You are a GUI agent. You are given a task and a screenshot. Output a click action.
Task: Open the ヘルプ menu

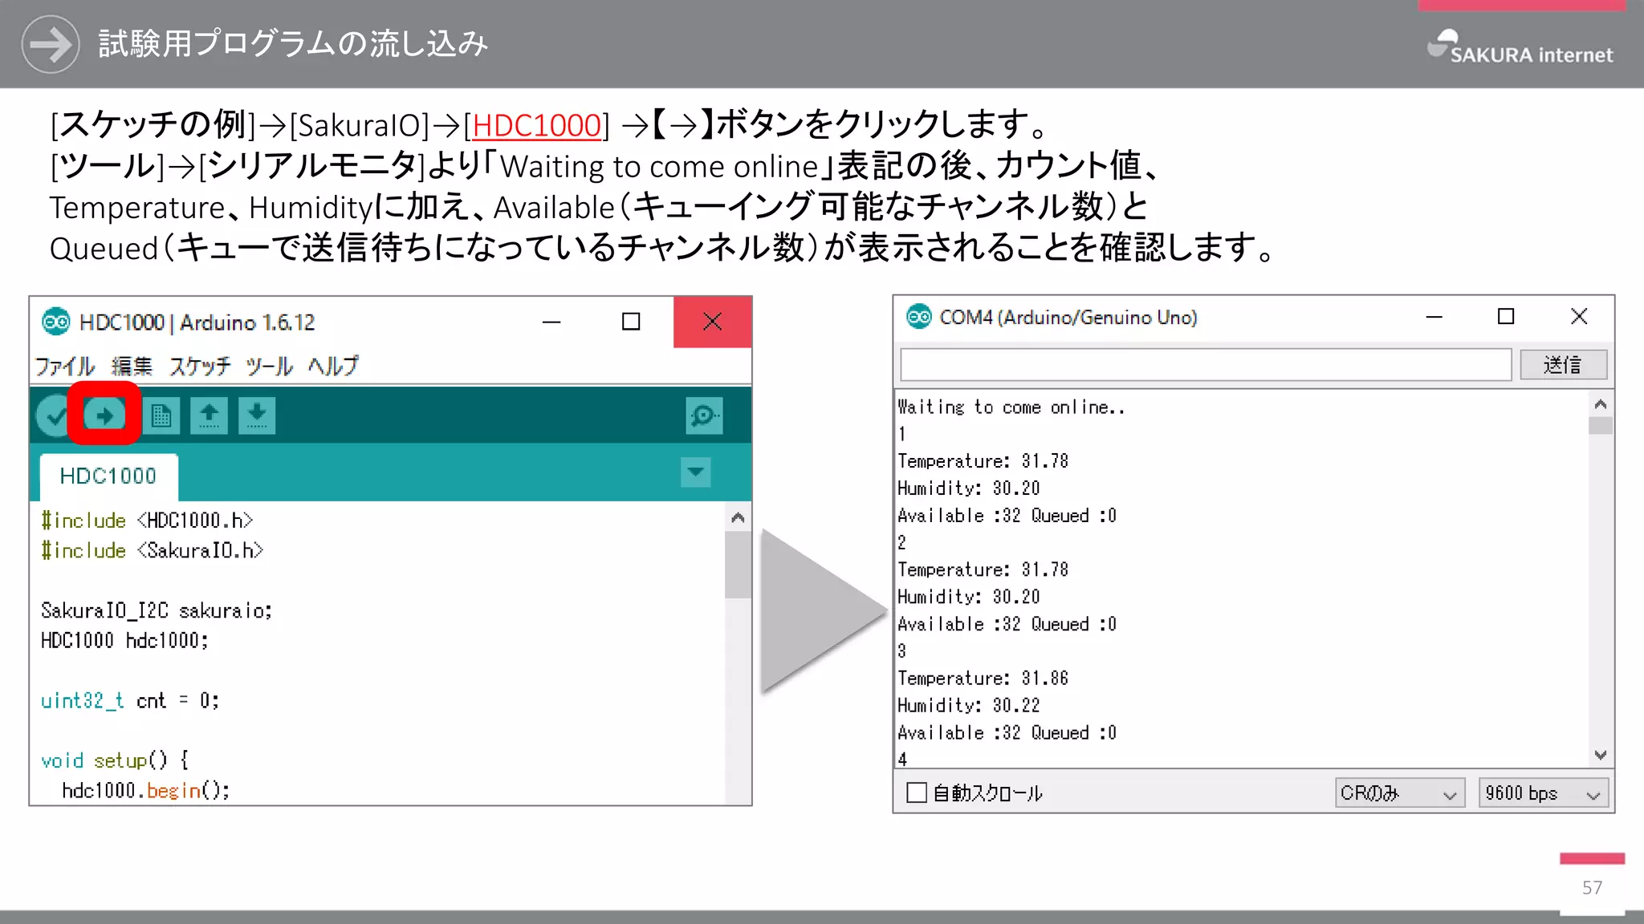coord(333,367)
